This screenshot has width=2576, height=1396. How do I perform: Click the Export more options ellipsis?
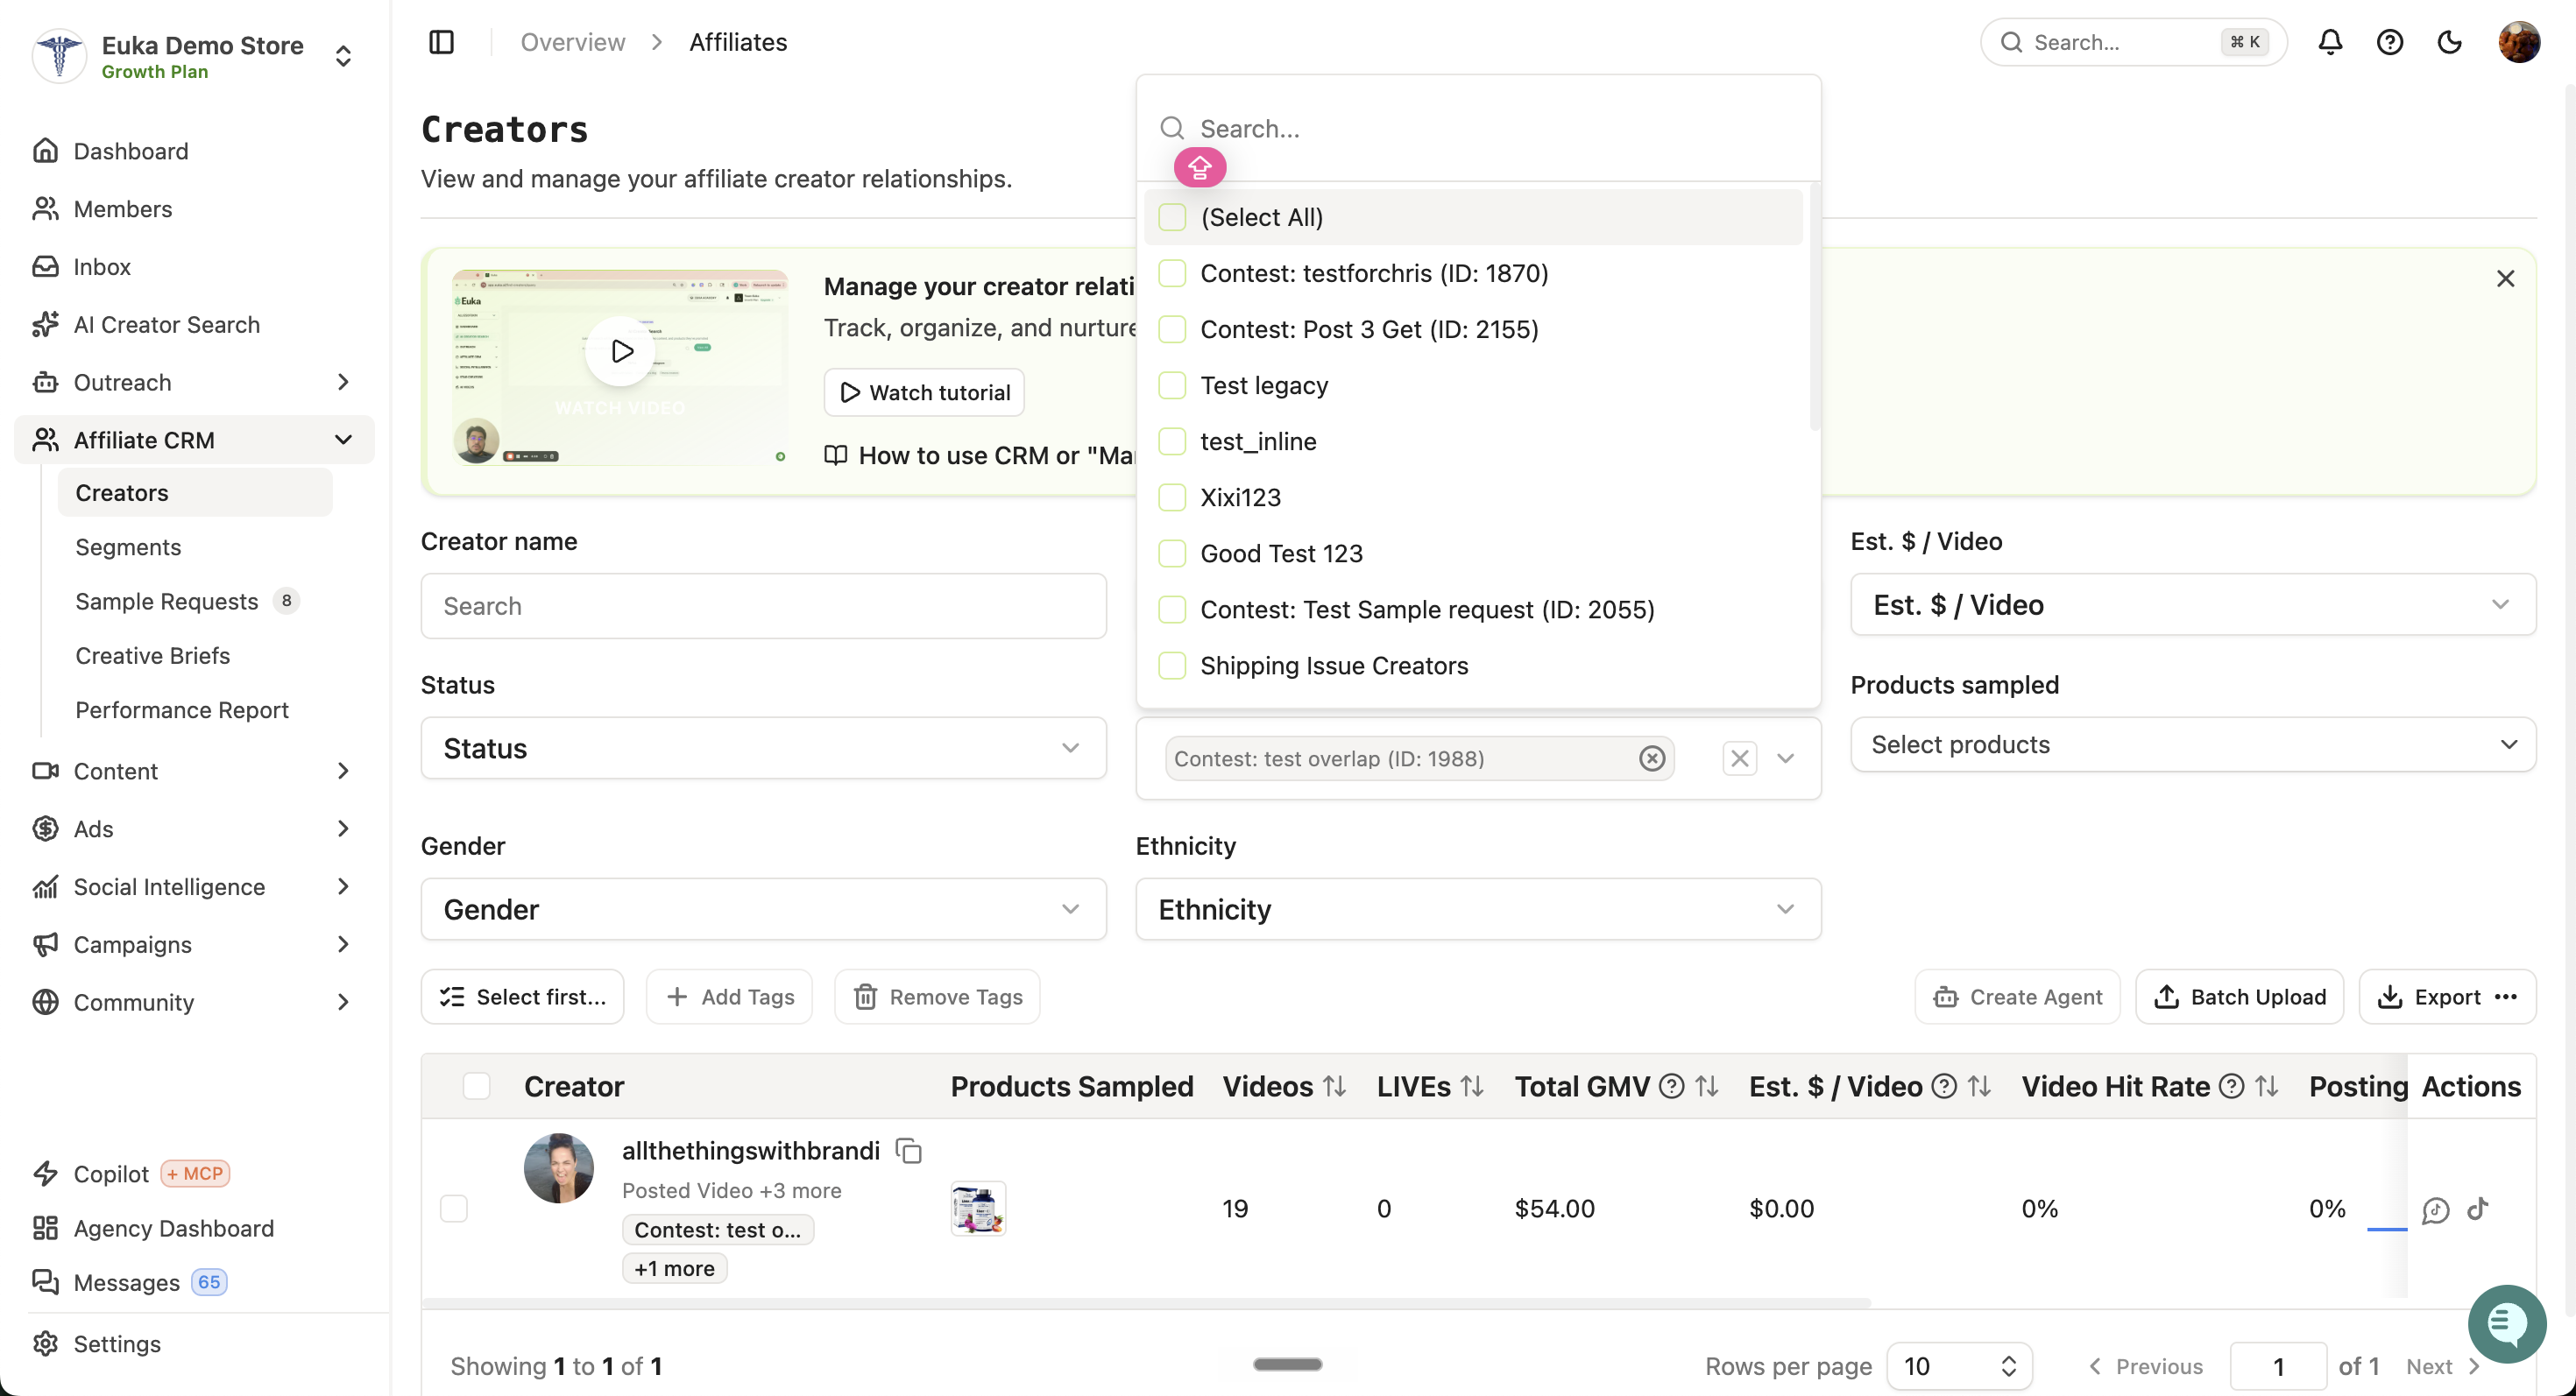click(2505, 997)
